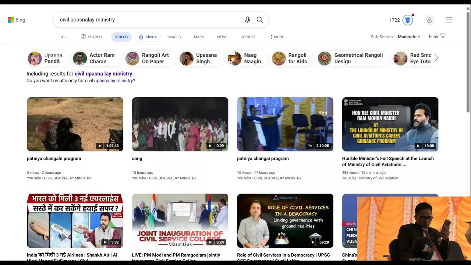Select the Actor Ram Charan chip
The width and height of the screenshot is (471, 265).
tap(97, 58)
